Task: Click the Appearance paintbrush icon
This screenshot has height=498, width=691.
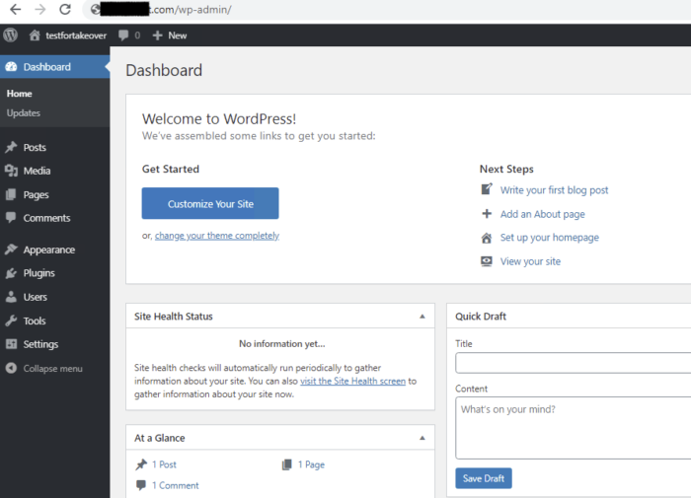Action: (x=11, y=249)
